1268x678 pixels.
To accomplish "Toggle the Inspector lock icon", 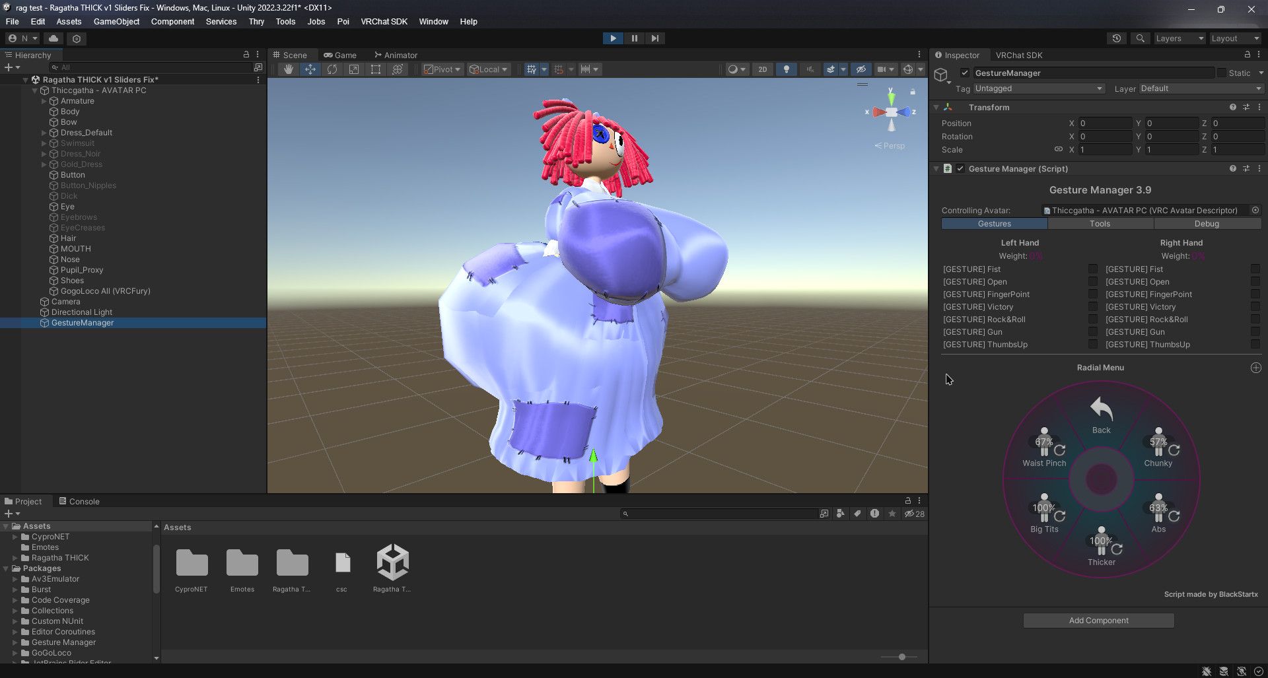I will click(1247, 55).
